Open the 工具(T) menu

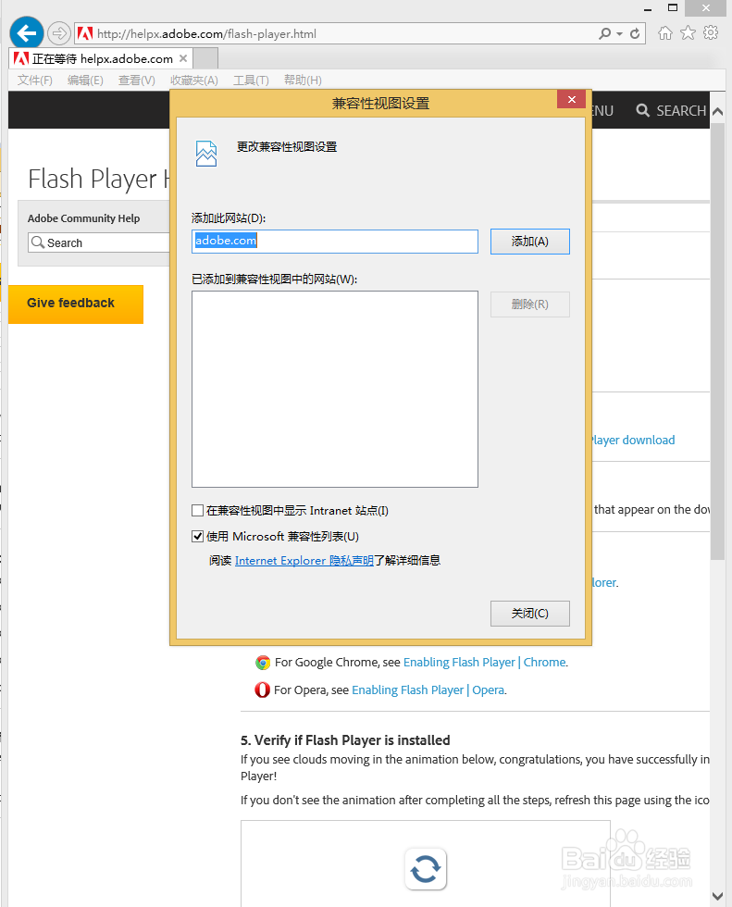[x=251, y=81]
